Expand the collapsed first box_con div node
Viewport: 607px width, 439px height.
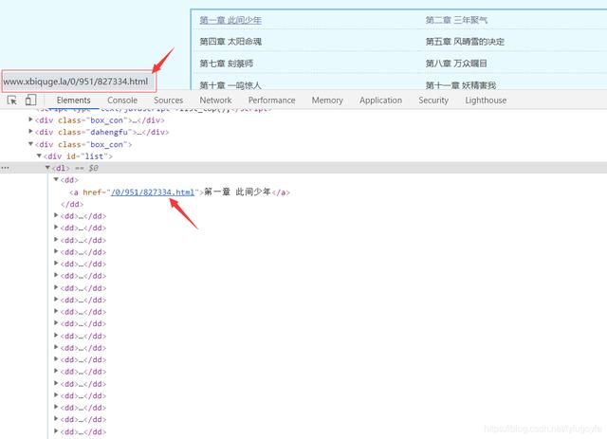pos(30,119)
